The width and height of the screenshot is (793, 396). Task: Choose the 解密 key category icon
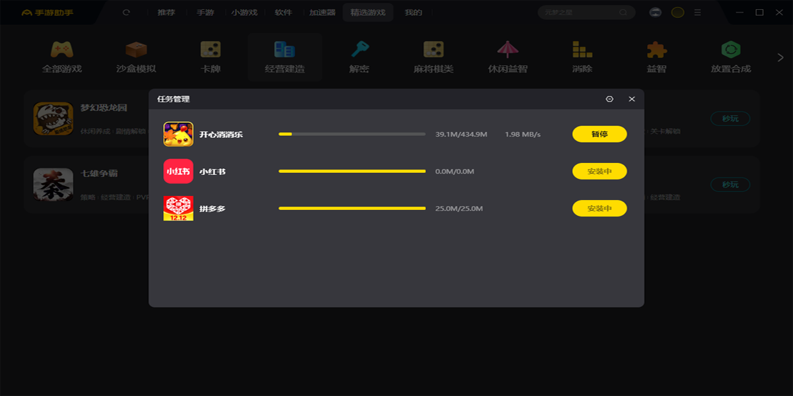click(359, 57)
